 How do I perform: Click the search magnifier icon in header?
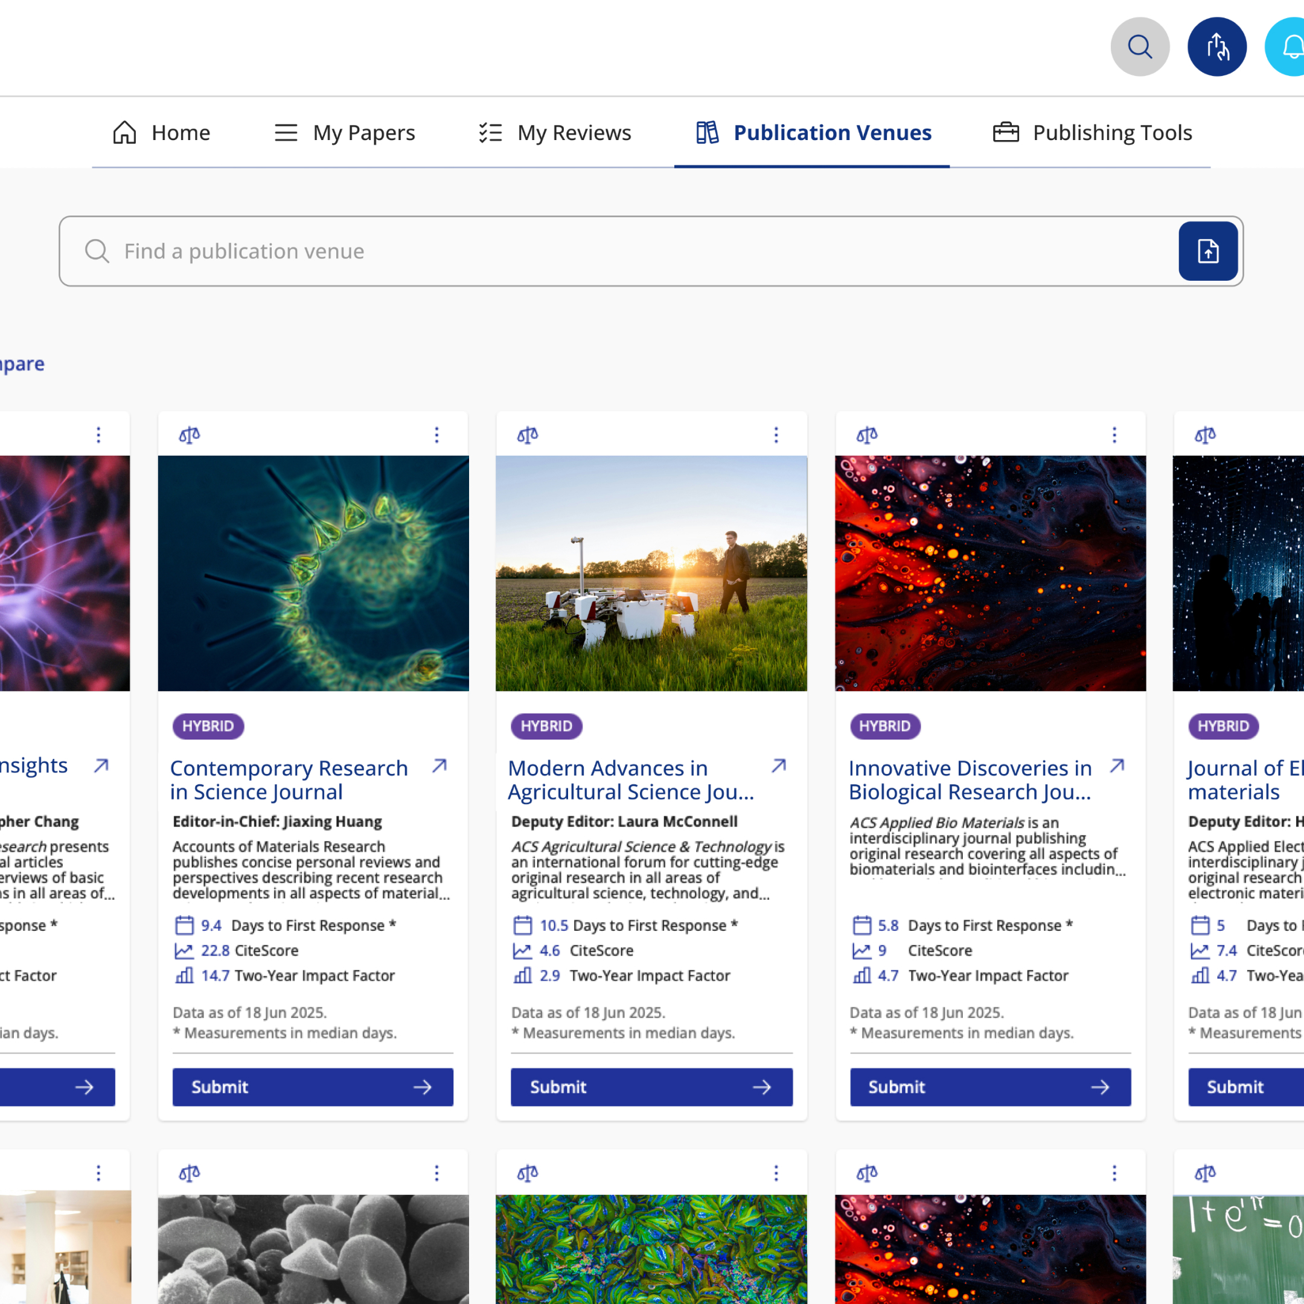point(1139,46)
